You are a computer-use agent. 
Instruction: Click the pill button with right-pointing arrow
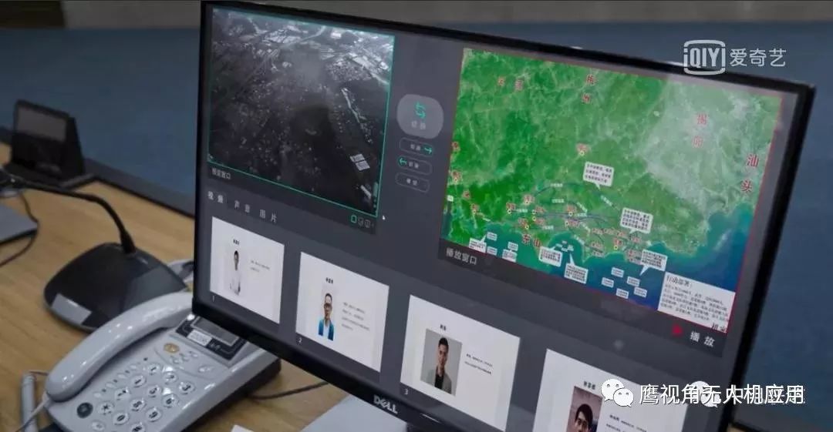[x=416, y=149]
